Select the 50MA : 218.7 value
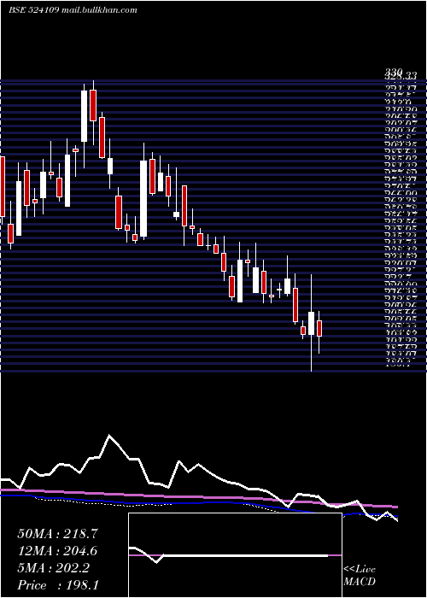Screen dimensions: 427x598 click(x=57, y=534)
